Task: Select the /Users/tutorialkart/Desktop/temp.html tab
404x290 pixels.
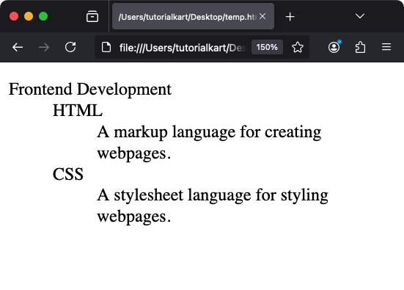Action: point(193,16)
